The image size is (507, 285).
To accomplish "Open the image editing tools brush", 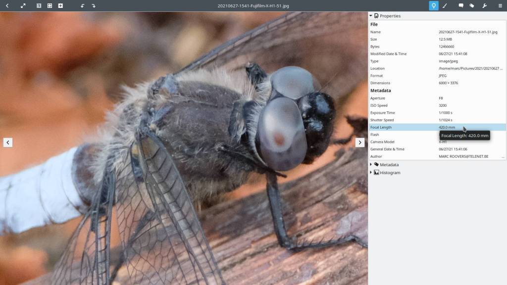I will (445, 5).
